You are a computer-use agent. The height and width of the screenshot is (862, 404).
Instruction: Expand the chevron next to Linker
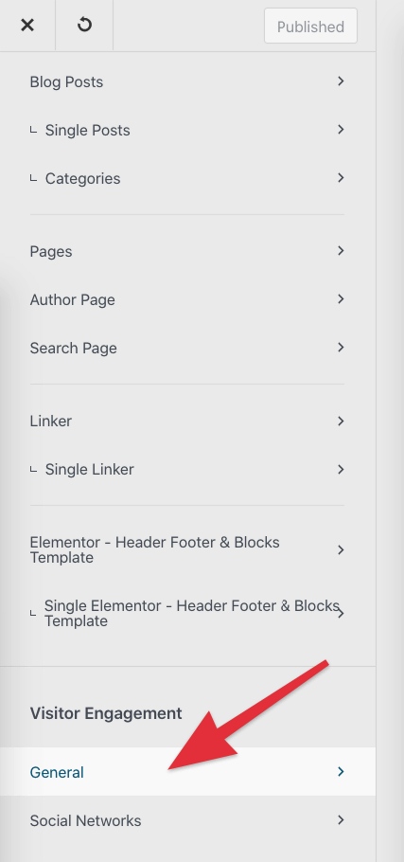coord(341,422)
